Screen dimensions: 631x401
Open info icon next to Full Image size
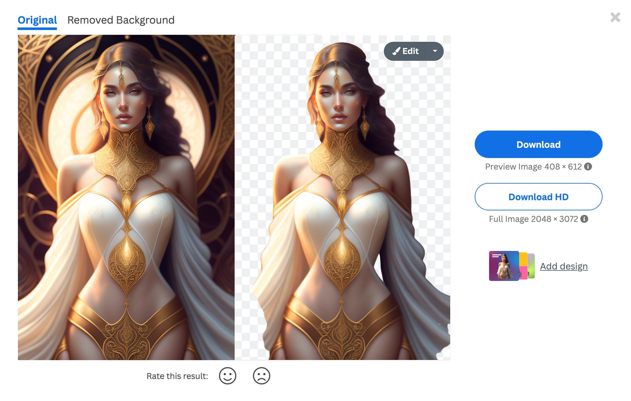(x=584, y=219)
